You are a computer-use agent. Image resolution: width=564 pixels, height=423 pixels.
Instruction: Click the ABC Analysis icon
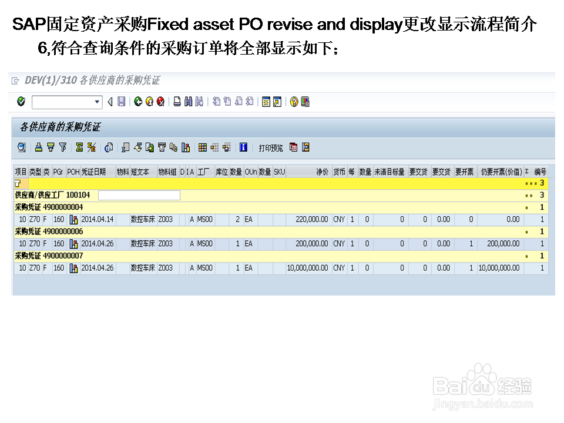point(173,147)
